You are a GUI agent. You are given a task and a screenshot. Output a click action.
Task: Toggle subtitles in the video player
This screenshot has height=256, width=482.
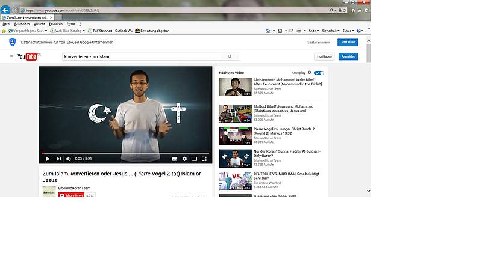pos(175,159)
